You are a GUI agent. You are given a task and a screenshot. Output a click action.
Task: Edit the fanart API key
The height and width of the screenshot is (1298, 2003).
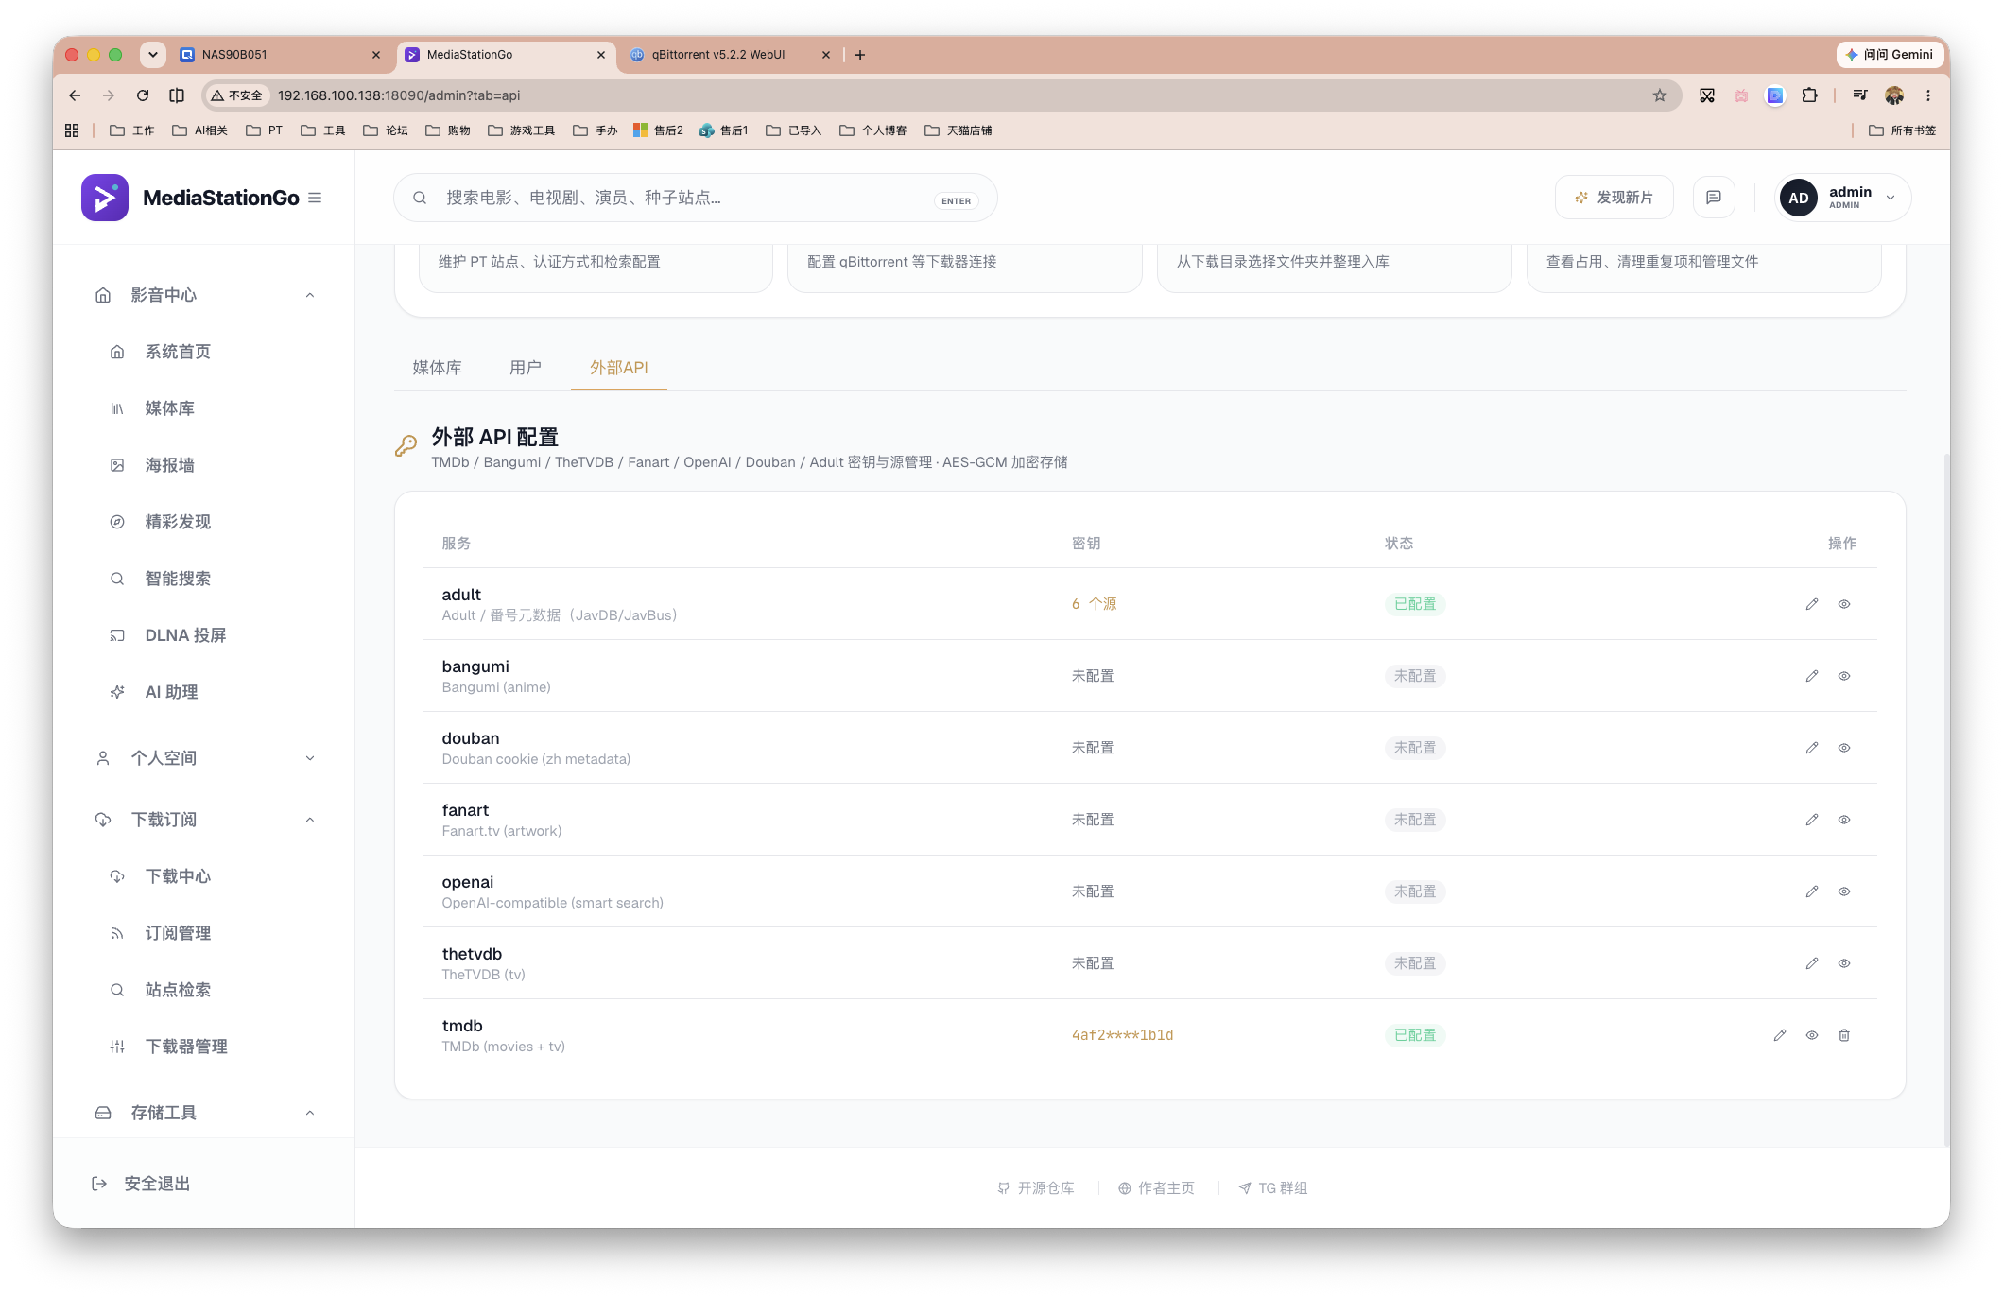[x=1811, y=820]
